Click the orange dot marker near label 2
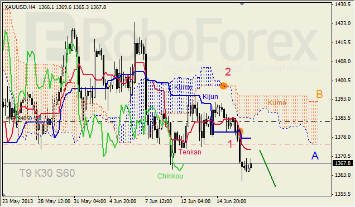The width and height of the screenshot is (355, 207). pos(223,86)
